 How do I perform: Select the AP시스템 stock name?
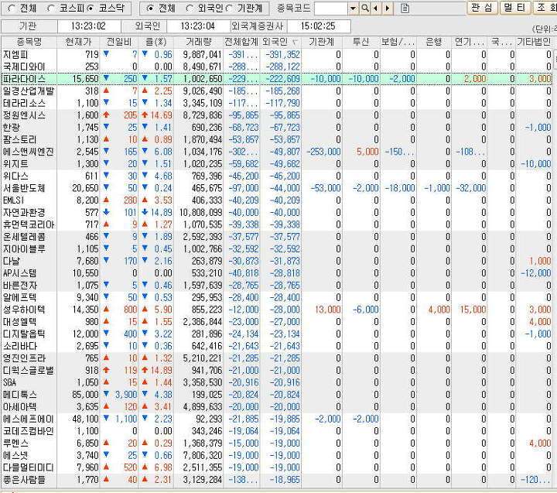coord(20,273)
